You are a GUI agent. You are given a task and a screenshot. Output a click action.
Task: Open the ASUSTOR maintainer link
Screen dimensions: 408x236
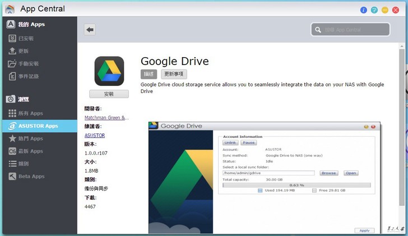pos(95,135)
